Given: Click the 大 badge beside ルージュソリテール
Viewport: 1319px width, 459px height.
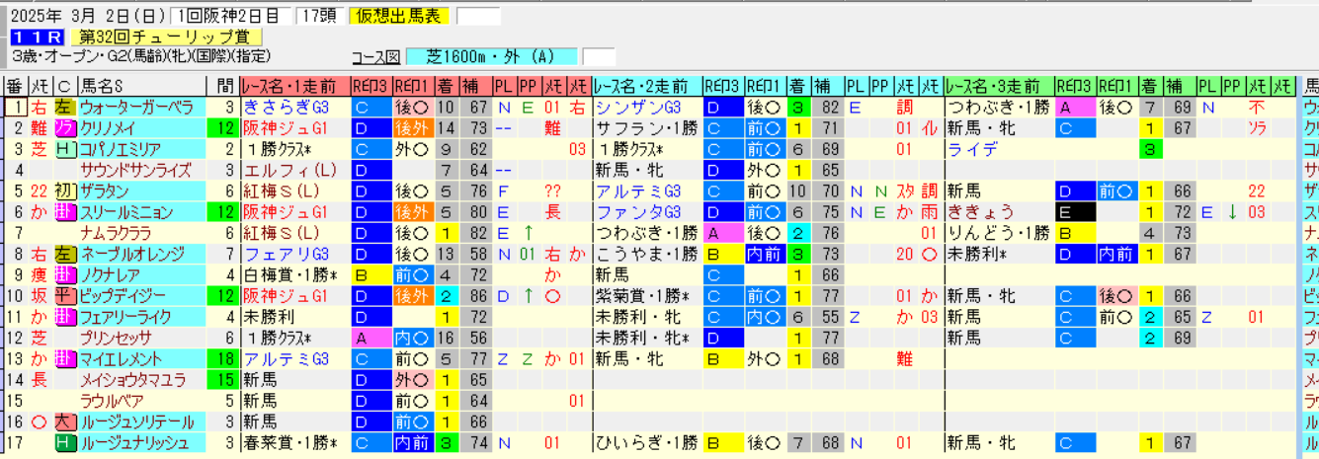Looking at the screenshot, I should 64,422.
